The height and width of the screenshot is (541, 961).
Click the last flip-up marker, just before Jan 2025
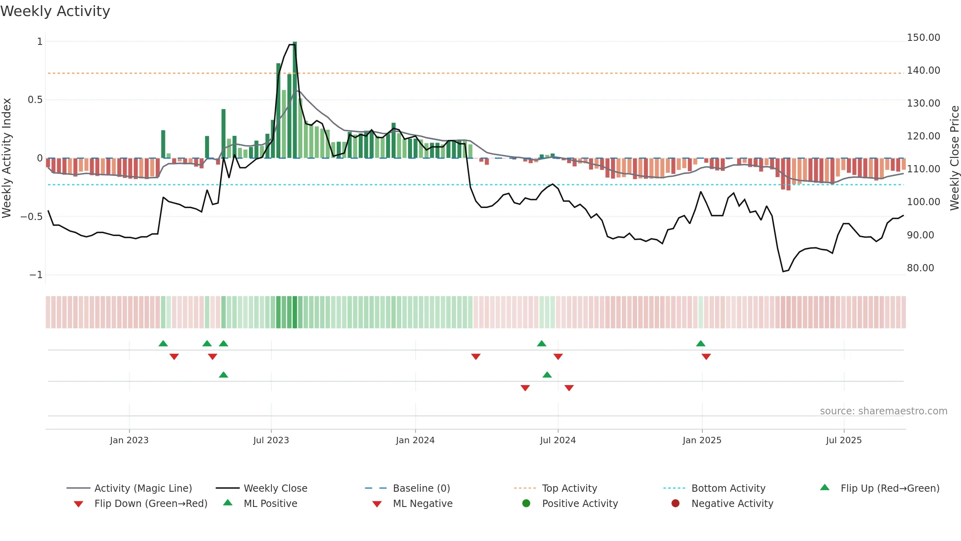coord(701,343)
